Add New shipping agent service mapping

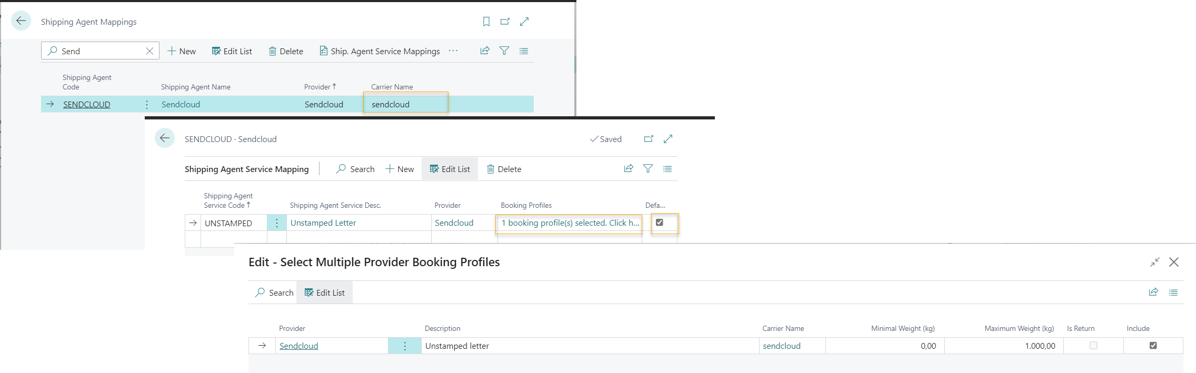tap(400, 169)
